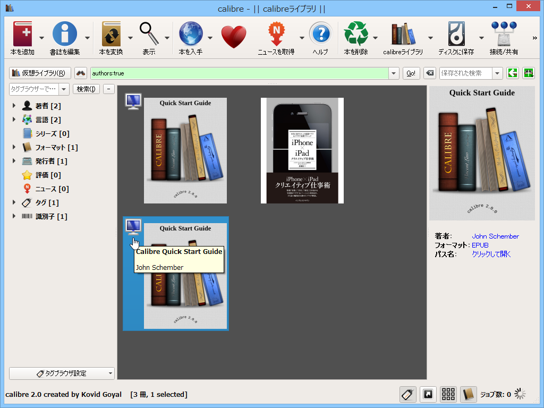Open the 本を追加 dropdown arrow
Image resolution: width=544 pixels, height=408 pixels.
41,38
